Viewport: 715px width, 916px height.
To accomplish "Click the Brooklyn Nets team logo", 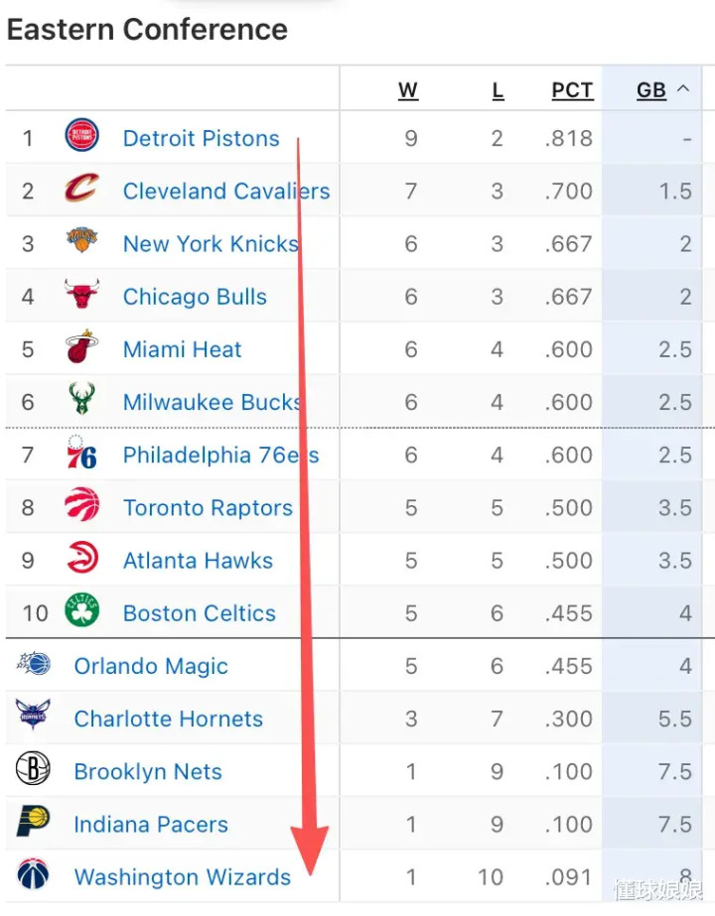I will [x=33, y=769].
